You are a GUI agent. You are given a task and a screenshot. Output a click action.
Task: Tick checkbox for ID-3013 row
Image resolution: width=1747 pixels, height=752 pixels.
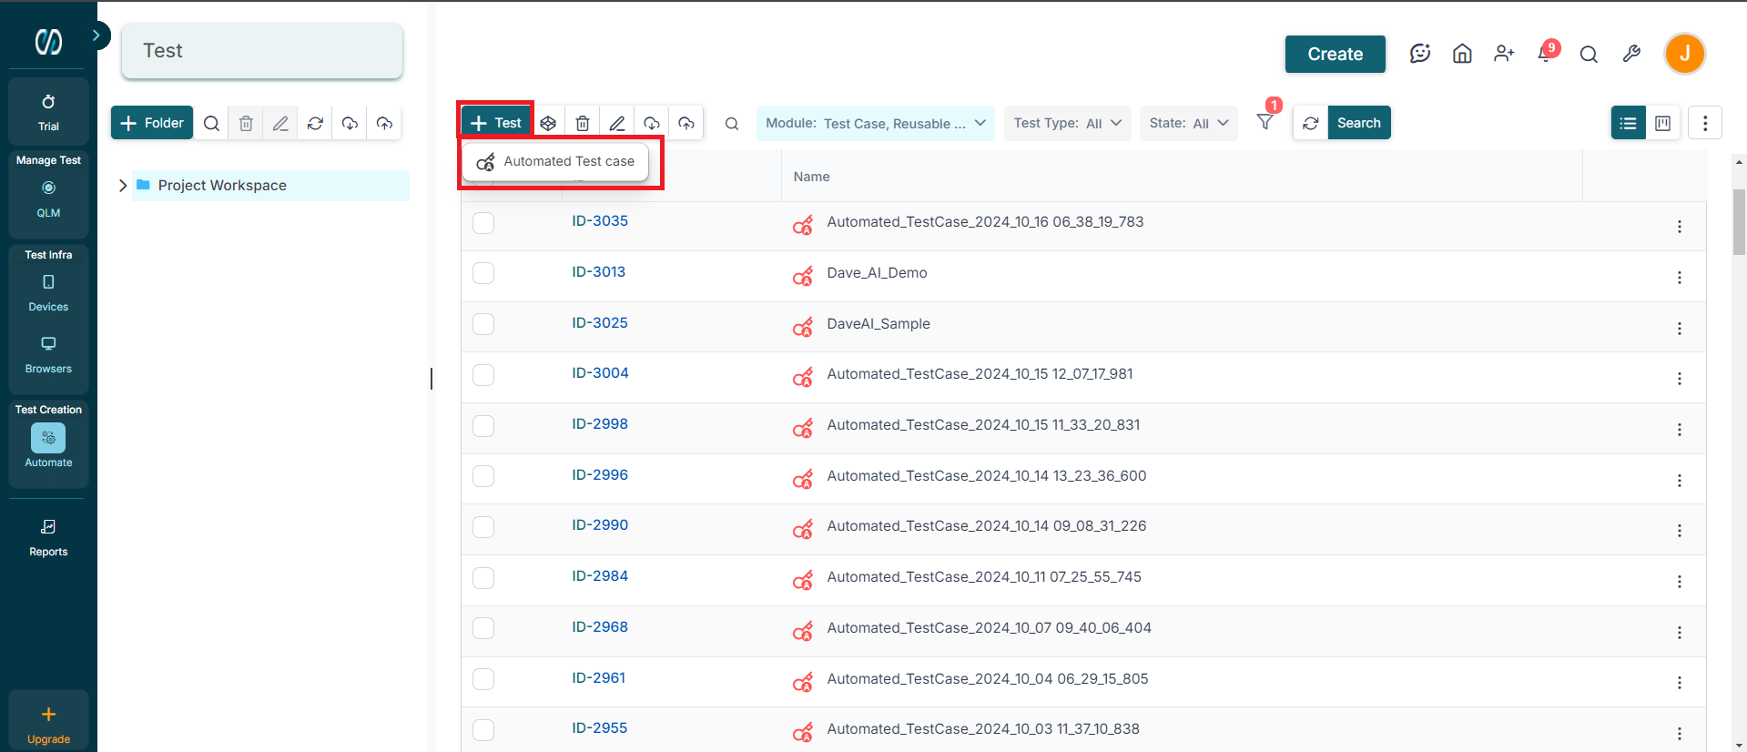point(483,273)
